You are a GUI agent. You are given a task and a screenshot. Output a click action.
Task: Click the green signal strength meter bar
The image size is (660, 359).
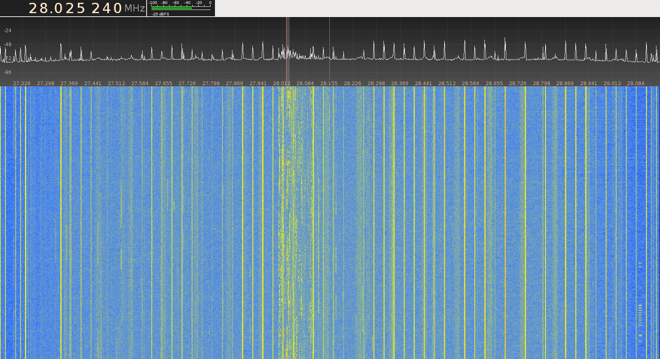pyautogui.click(x=172, y=8)
